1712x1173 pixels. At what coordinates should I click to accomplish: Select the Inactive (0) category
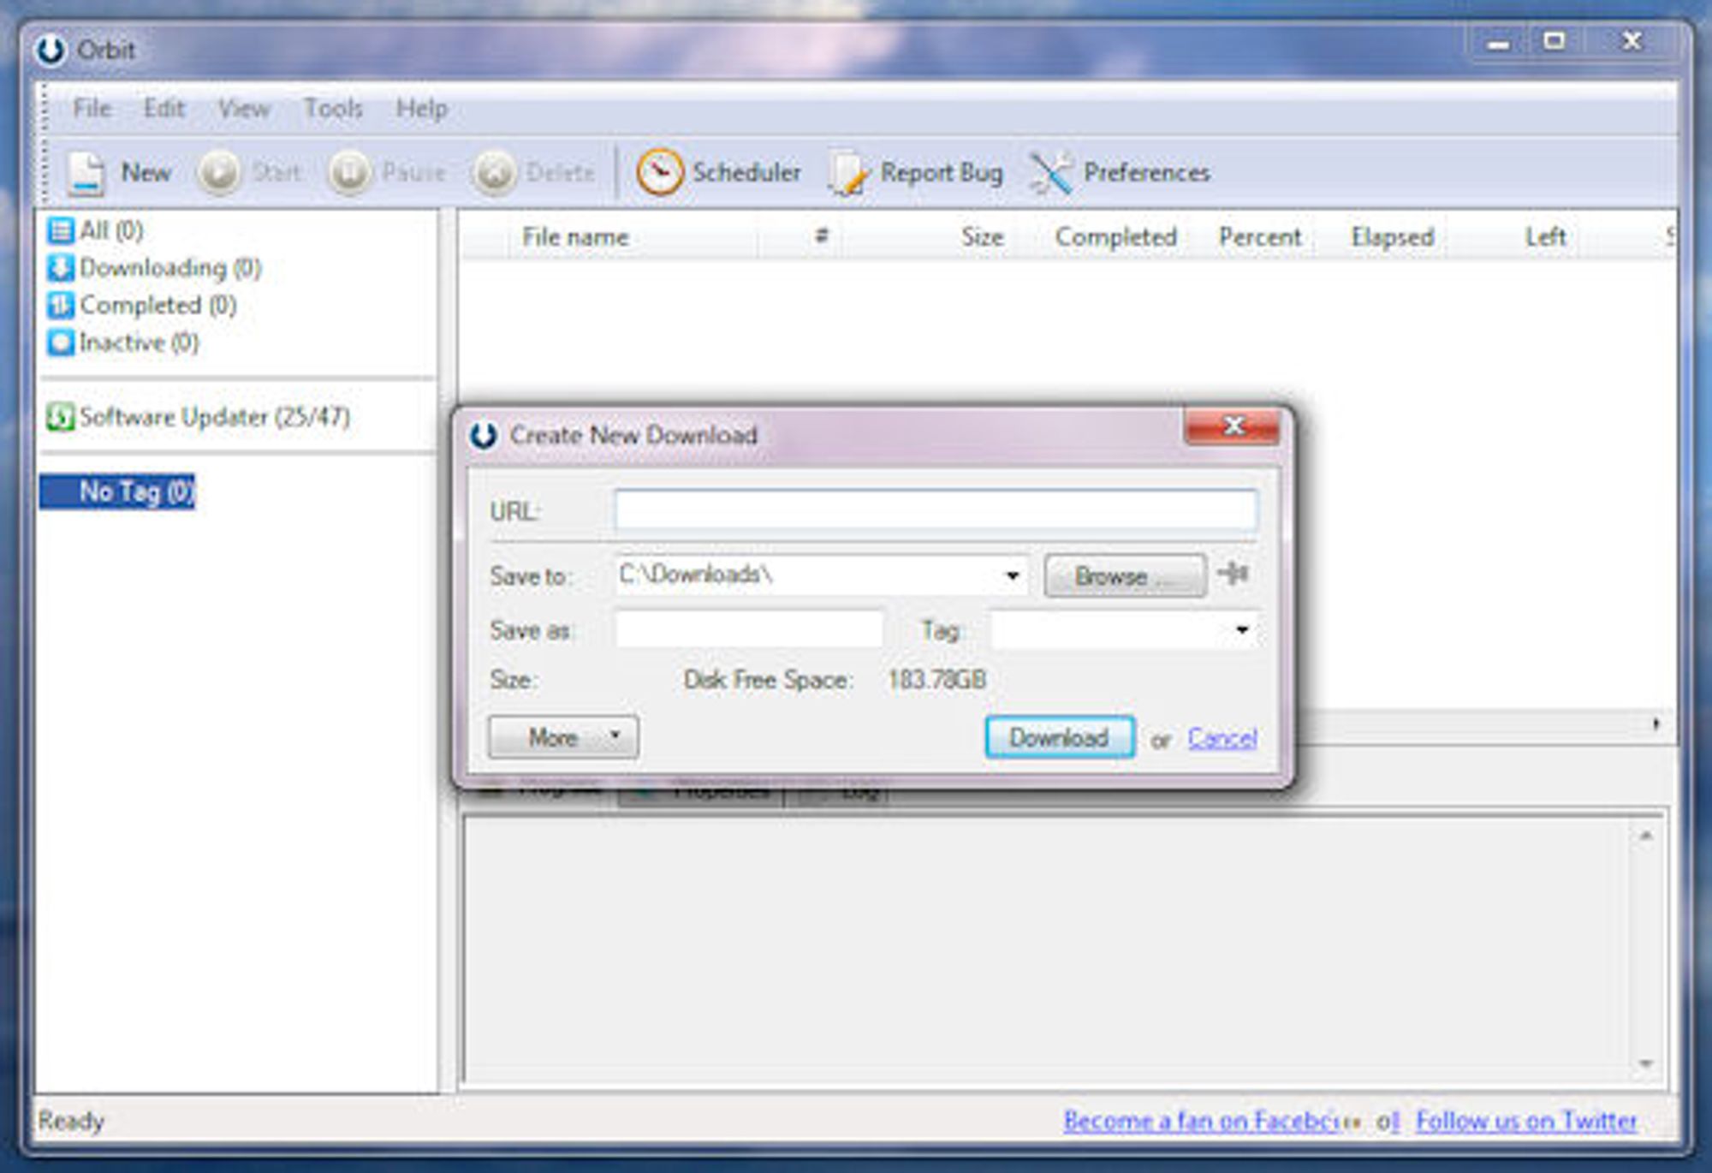click(123, 342)
